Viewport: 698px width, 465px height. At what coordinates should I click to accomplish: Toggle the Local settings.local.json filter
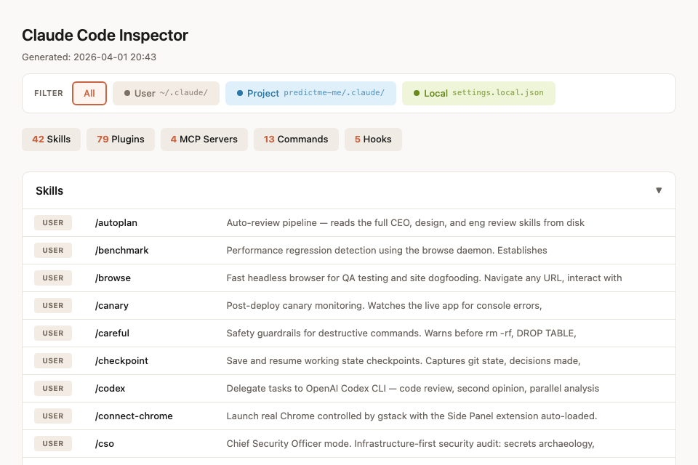tap(478, 93)
